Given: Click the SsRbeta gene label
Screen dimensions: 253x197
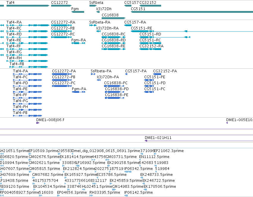Looking at the screenshot, I should [x=96, y=3].
